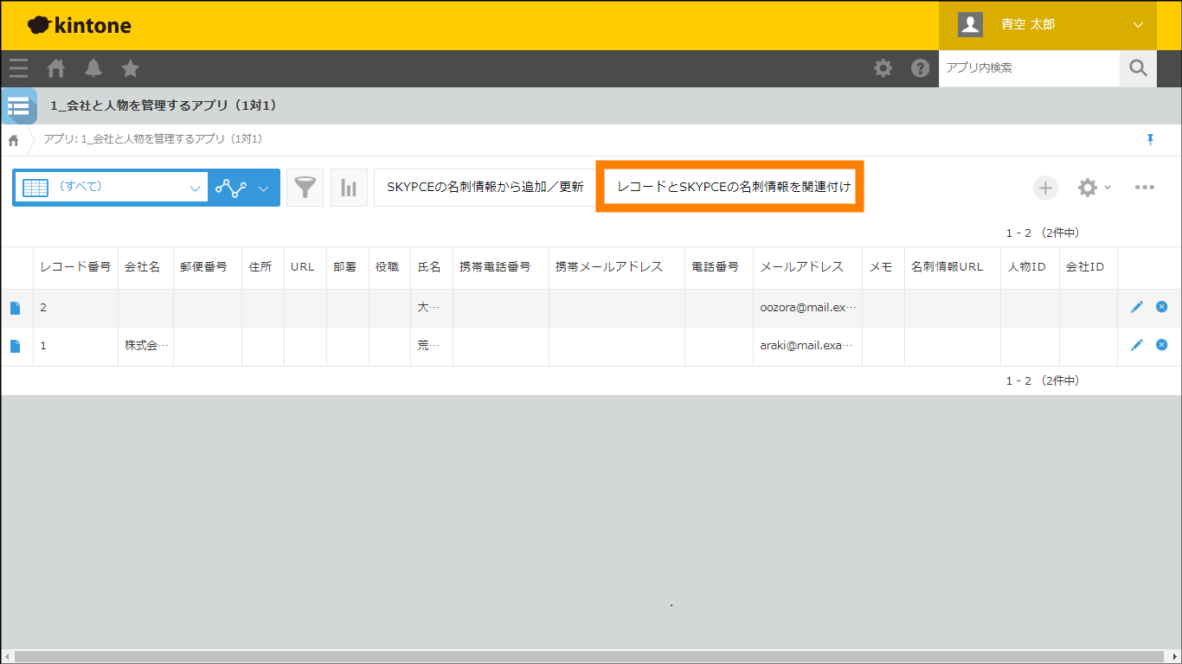Viewport: 1182px width, 664px height.
Task: Open the hamburger main menu
Action: pyautogui.click(x=18, y=68)
